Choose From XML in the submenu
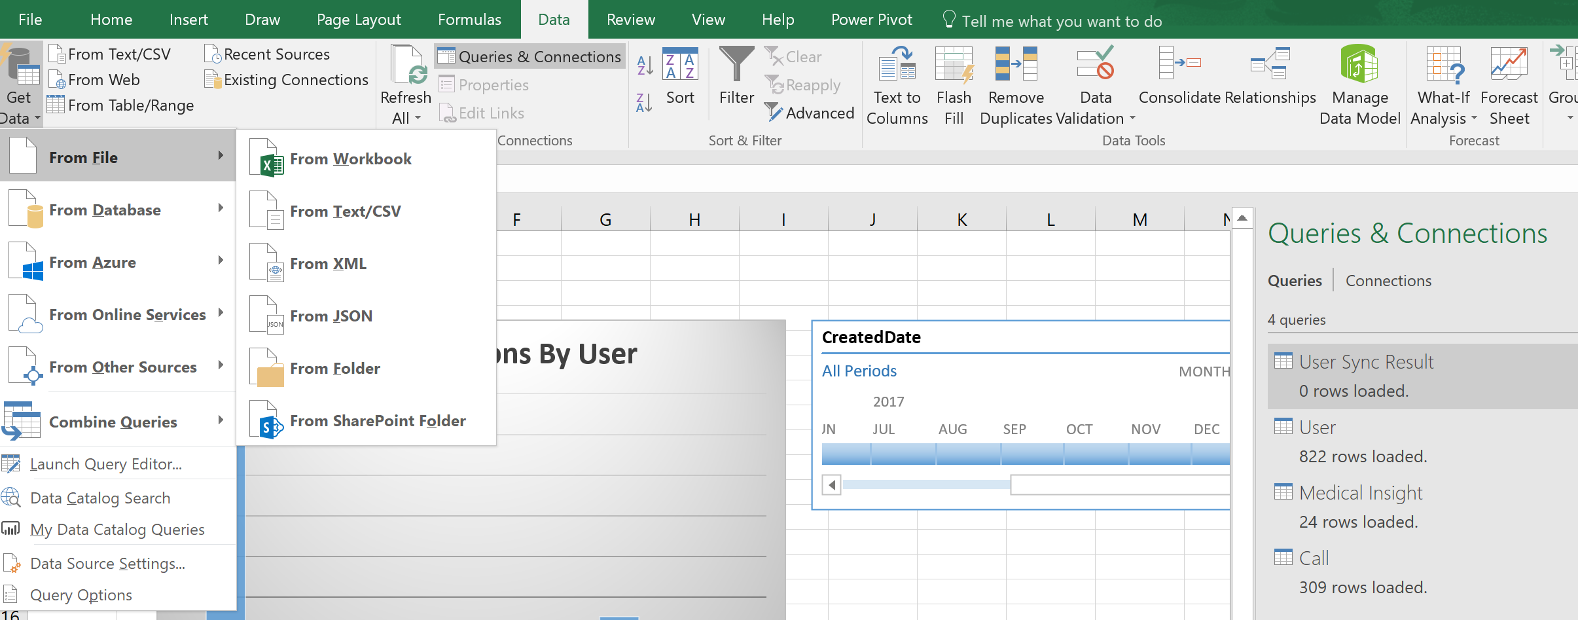 367,263
